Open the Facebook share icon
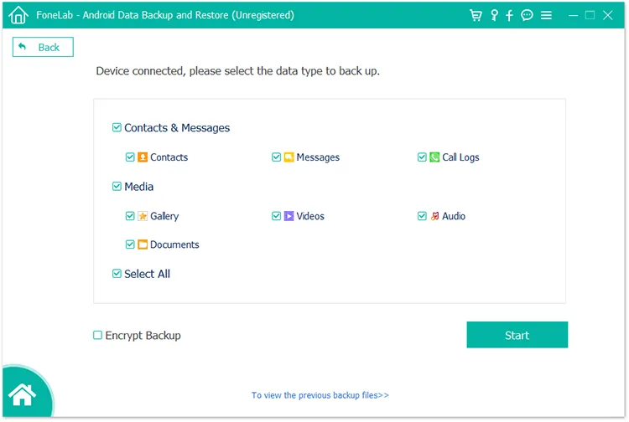Screen dimensions: 629x422 coord(509,15)
